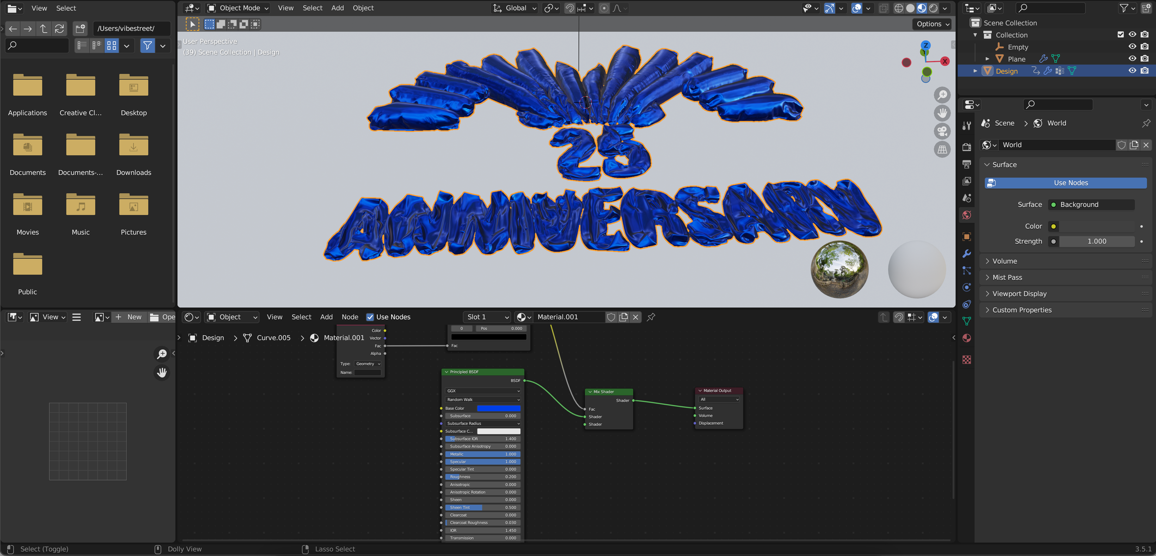The image size is (1156, 556).
Task: Open the Node menu in shader editor
Action: (350, 317)
